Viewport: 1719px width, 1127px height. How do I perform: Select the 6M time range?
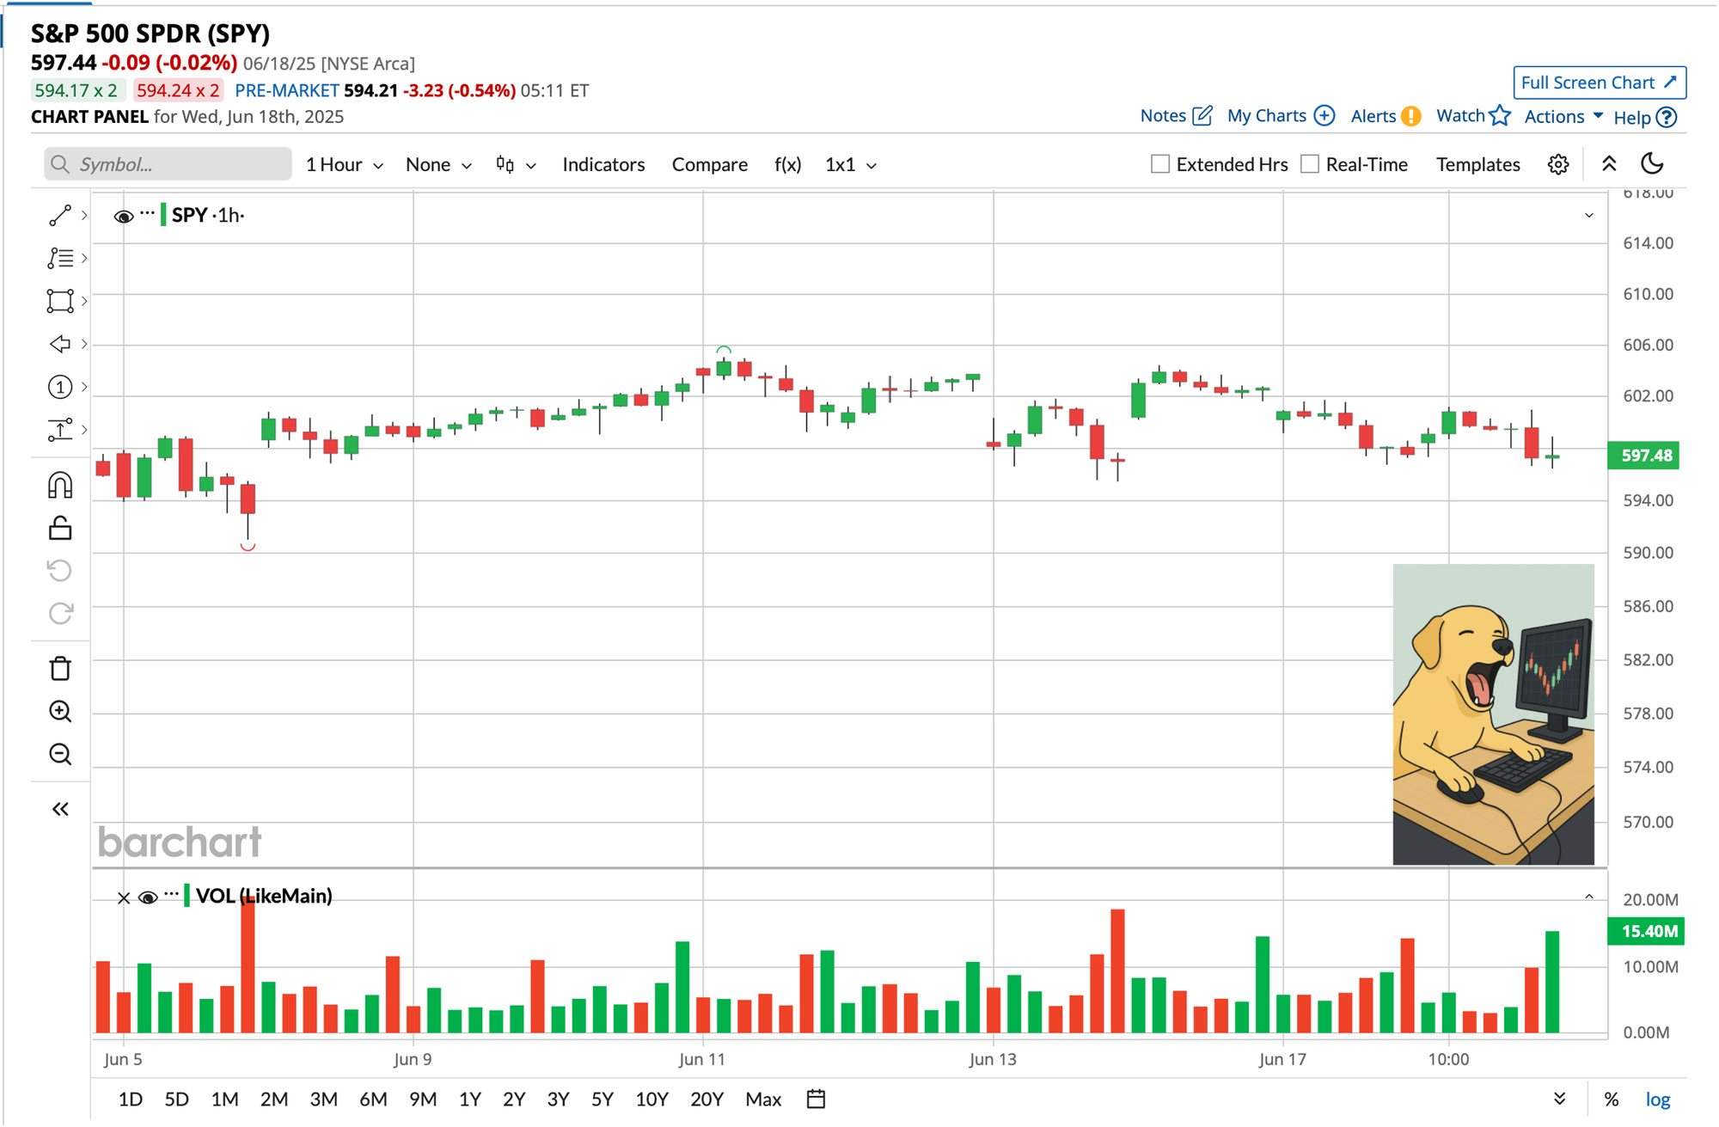tap(373, 1099)
